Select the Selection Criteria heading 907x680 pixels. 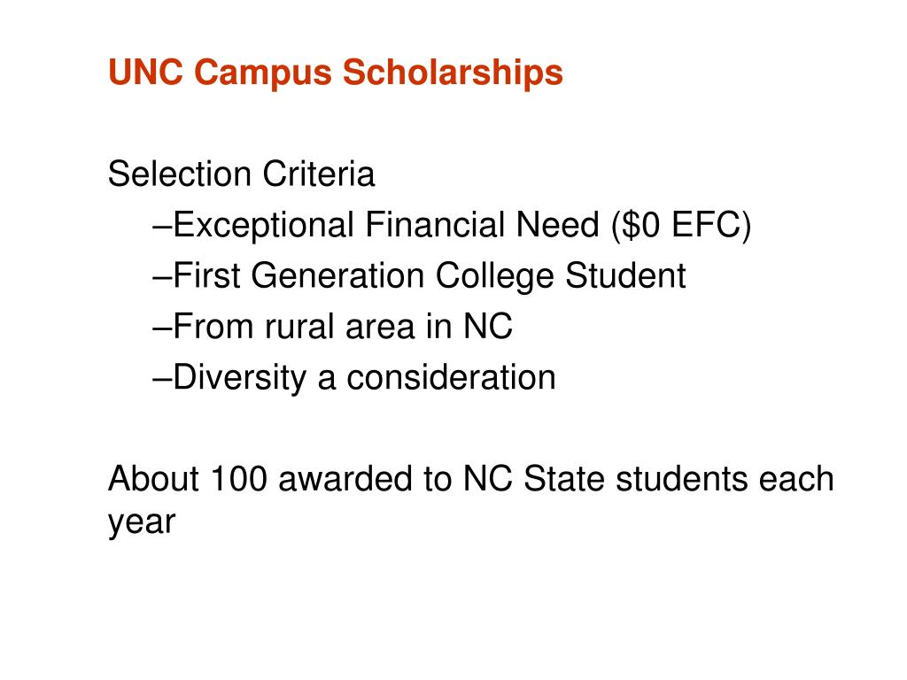click(241, 174)
